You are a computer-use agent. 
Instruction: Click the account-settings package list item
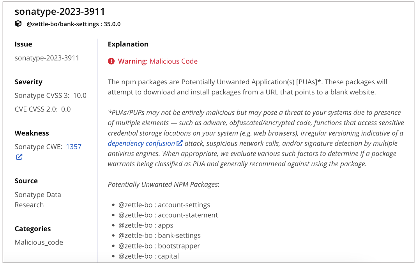click(x=164, y=205)
